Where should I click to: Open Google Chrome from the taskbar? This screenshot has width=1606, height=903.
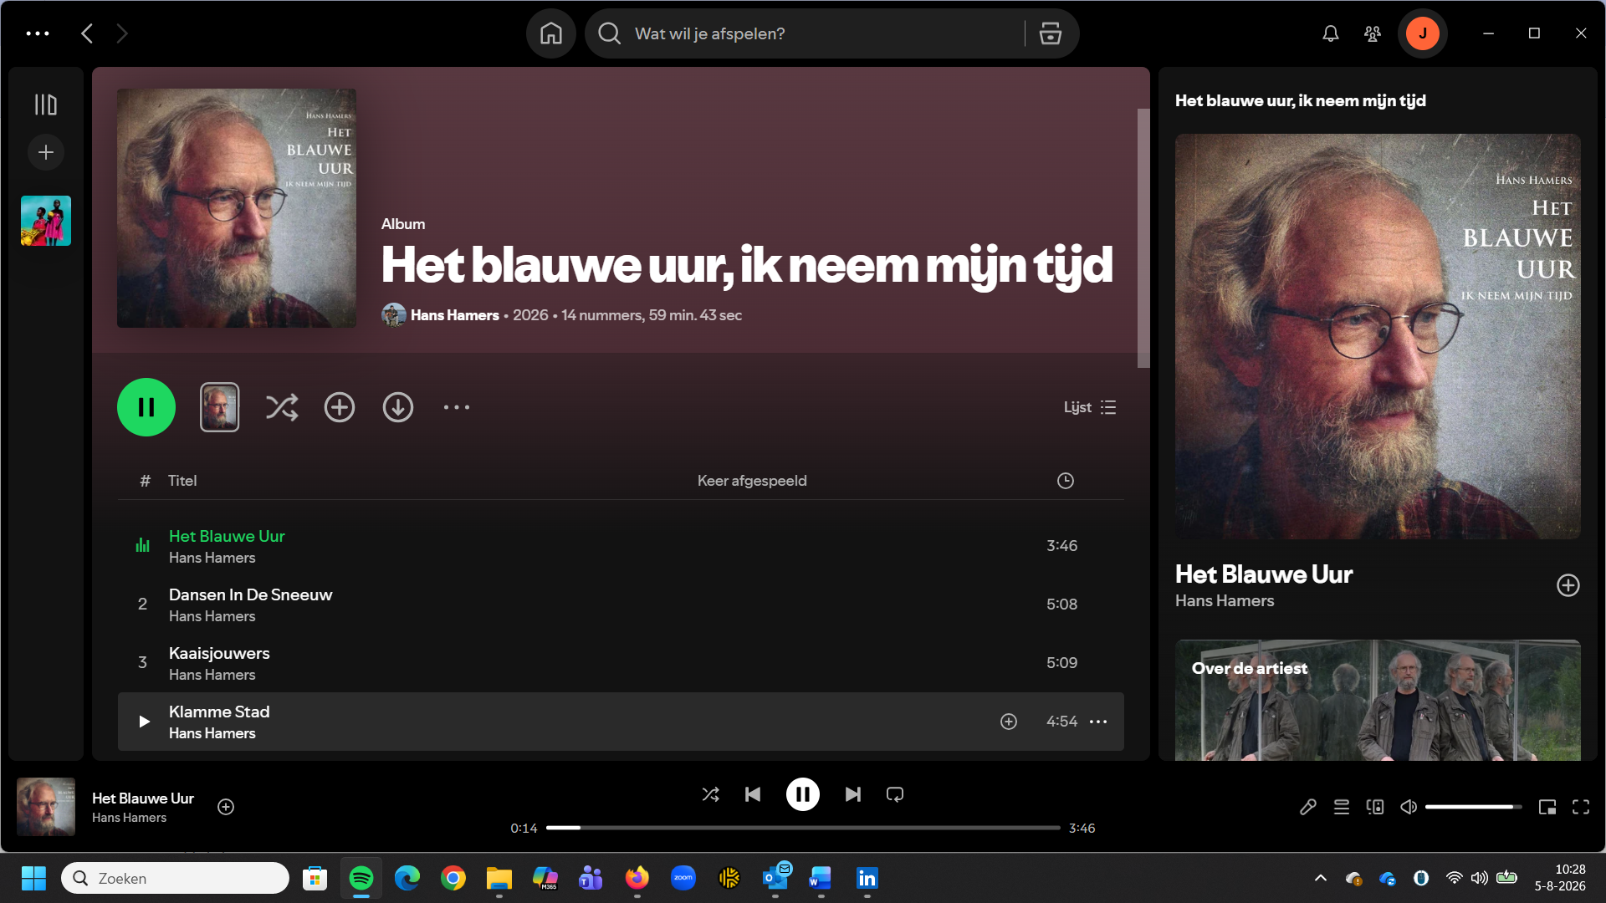(x=453, y=878)
